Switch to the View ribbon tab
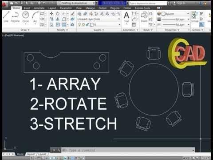 79,8
